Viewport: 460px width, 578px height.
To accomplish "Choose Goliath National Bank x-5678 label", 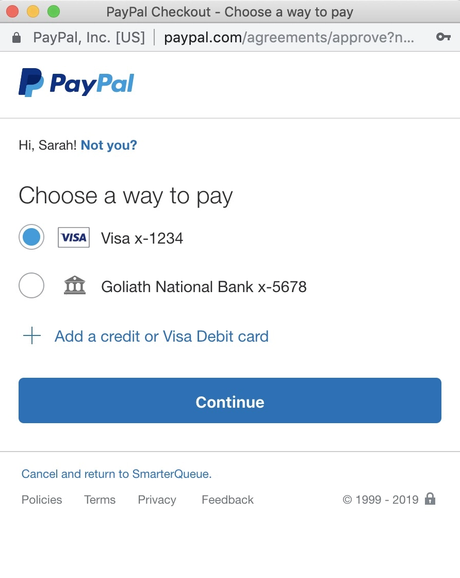I will tap(204, 287).
